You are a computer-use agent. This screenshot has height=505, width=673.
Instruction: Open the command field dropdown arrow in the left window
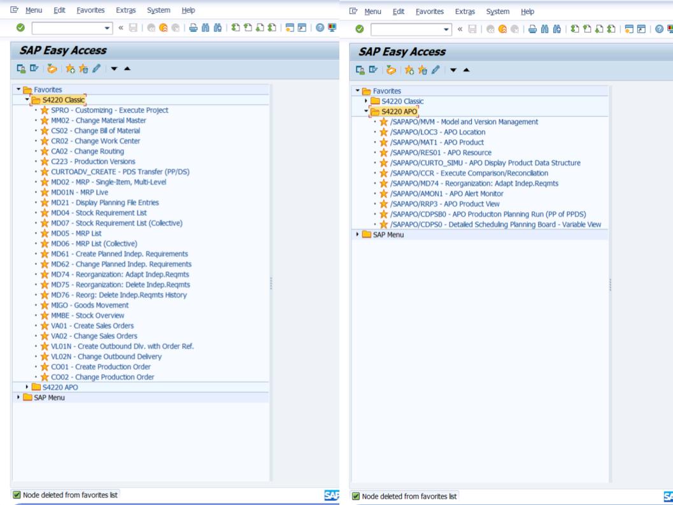[x=107, y=29]
